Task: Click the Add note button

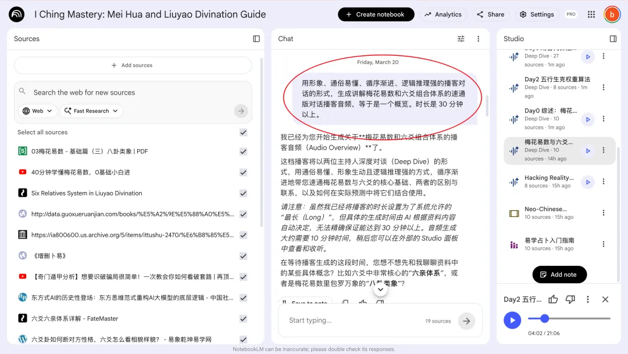Action: pos(559,274)
